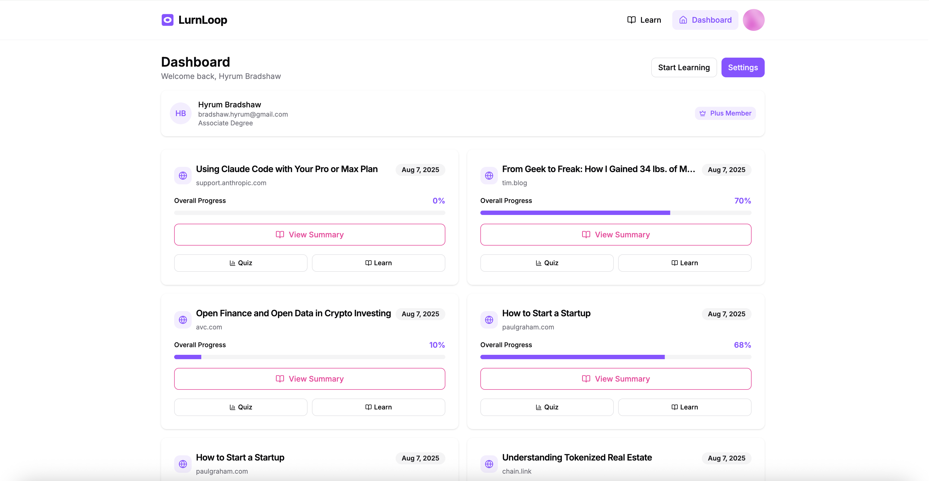Click globe icon on Claude Code card
The image size is (929, 481).
tap(183, 176)
